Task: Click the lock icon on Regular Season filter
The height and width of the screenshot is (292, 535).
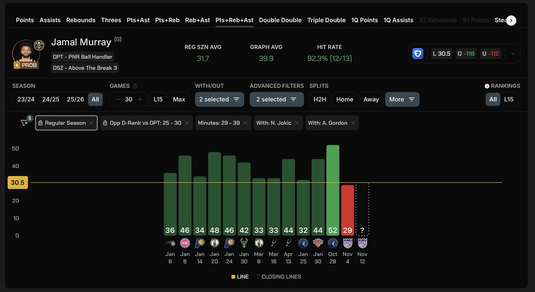Action: pos(41,123)
